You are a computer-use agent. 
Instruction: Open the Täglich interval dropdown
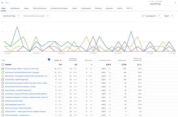(169, 16)
